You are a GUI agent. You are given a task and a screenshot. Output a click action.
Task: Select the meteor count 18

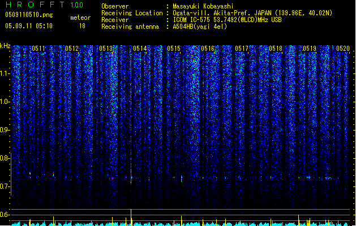click(82, 26)
